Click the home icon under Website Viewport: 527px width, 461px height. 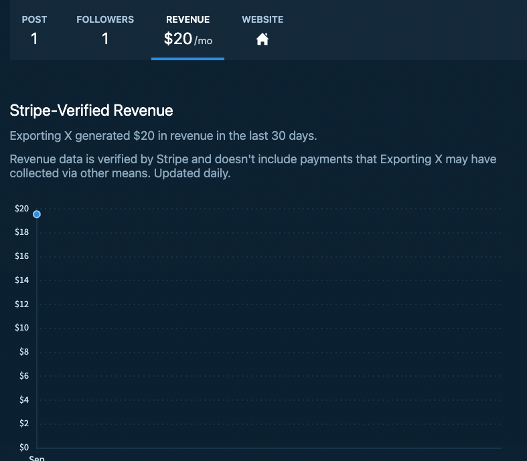click(262, 39)
